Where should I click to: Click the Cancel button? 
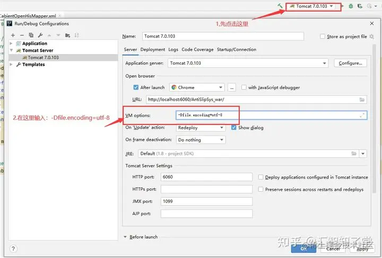coord(333,248)
